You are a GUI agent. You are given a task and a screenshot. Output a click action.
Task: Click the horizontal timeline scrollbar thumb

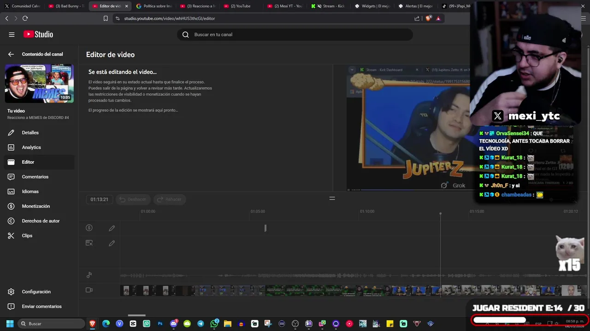pyautogui.click(x=136, y=315)
